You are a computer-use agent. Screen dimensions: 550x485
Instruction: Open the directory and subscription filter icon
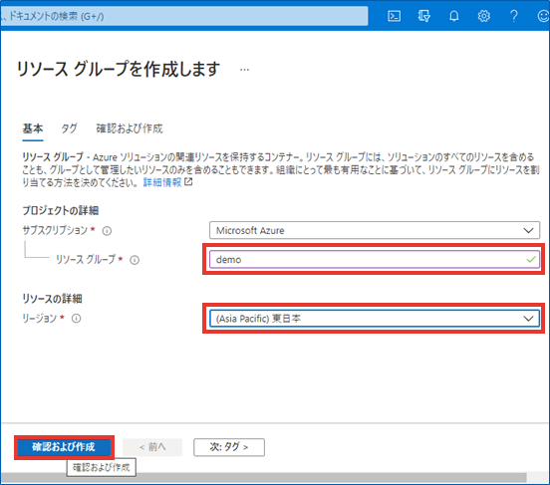(424, 16)
